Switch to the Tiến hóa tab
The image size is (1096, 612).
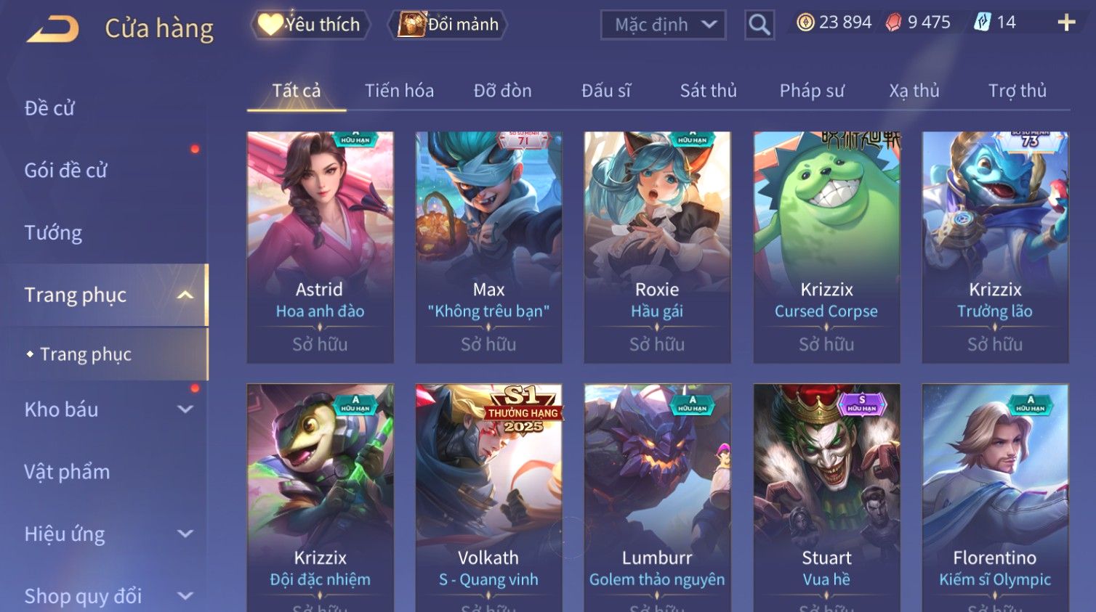[x=399, y=91]
